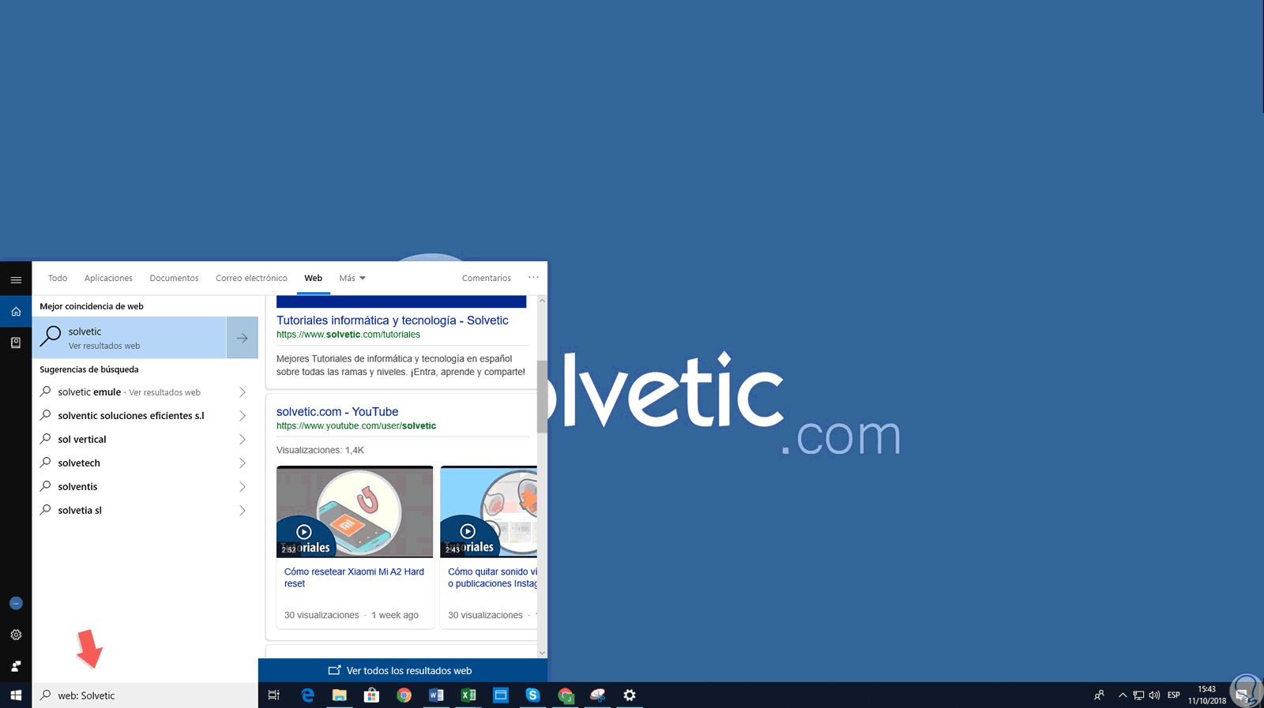
Task: Show hidden system tray icons
Action: [x=1122, y=695]
